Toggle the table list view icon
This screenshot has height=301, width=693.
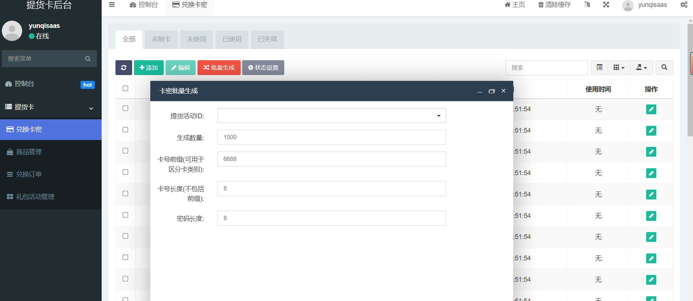[x=599, y=68]
